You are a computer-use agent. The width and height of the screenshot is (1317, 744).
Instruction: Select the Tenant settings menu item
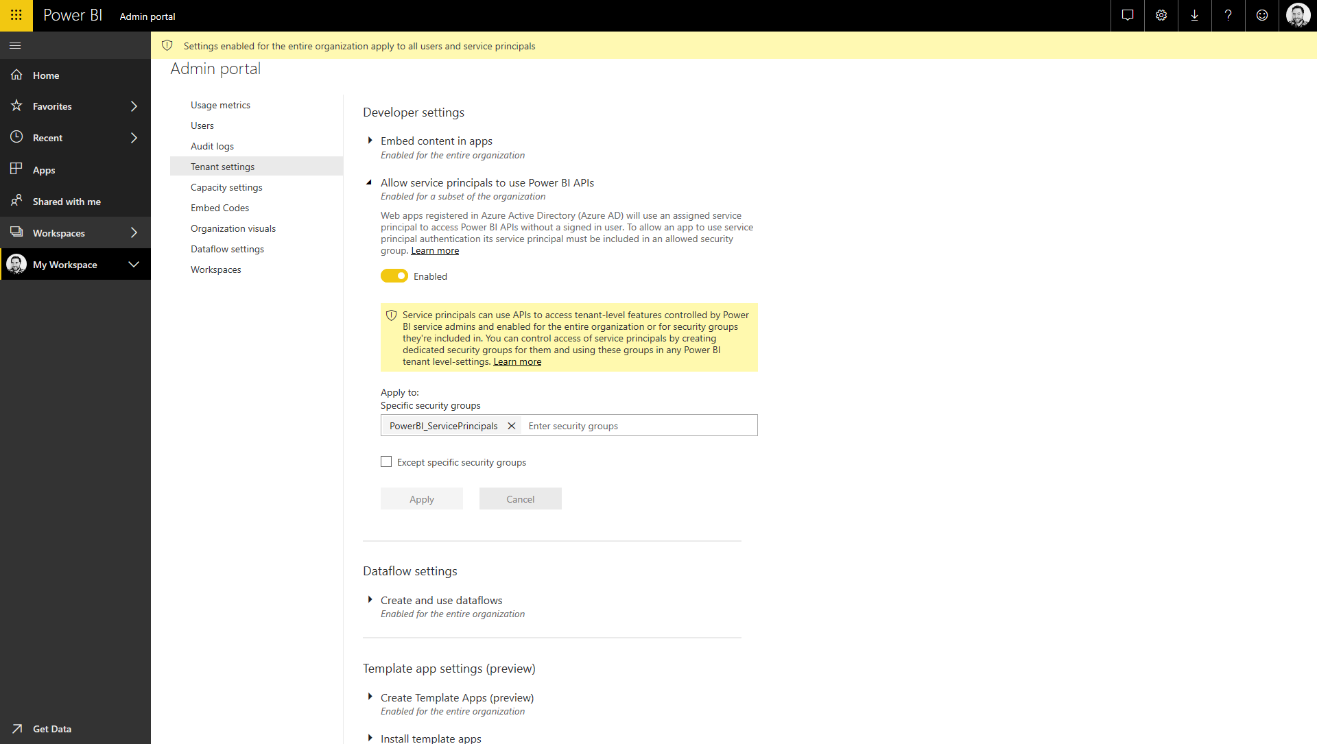(222, 167)
